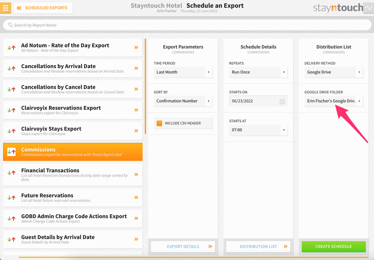374x260 pixels.
Task: Open chevron for Financial Transactions
Action: click(136, 175)
